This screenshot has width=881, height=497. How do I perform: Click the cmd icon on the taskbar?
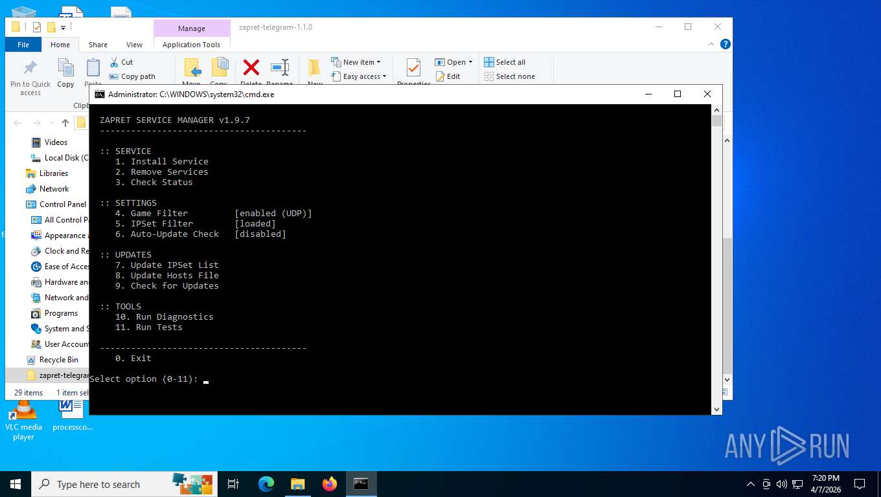(361, 484)
